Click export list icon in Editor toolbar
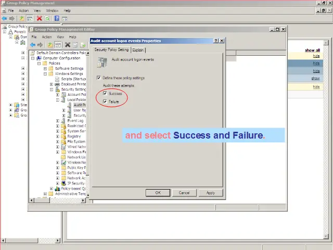Viewport: 333px width, 250px height. (83, 45)
